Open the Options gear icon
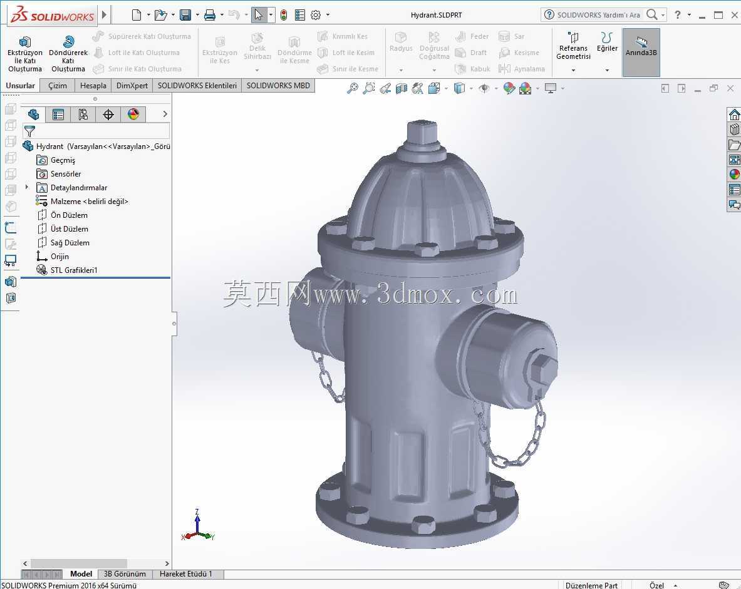The width and height of the screenshot is (741, 589). click(316, 15)
